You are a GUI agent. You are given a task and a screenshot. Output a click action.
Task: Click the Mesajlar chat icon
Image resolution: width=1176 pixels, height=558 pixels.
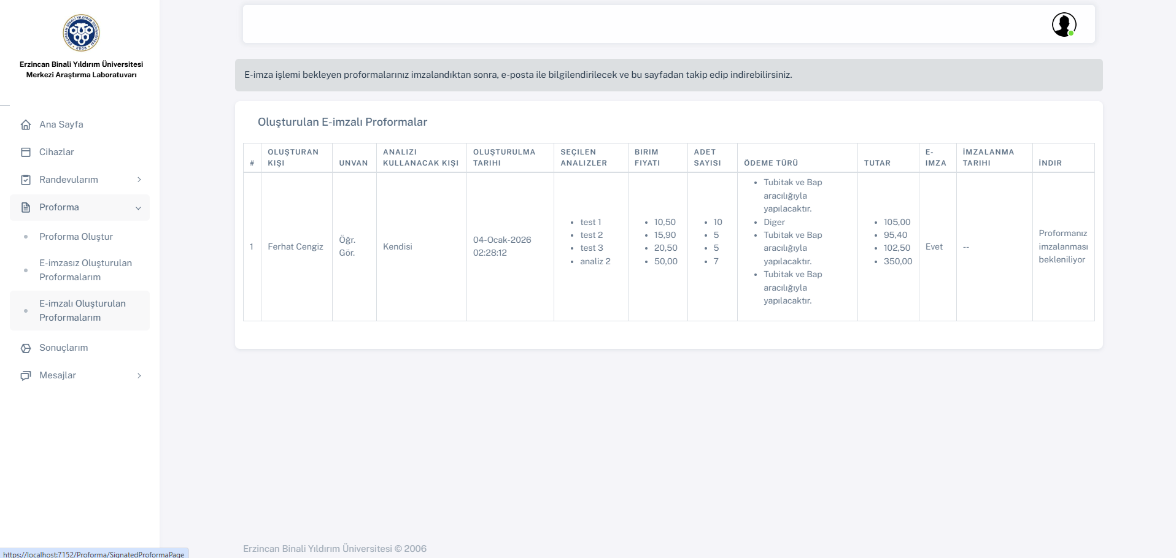(x=26, y=375)
